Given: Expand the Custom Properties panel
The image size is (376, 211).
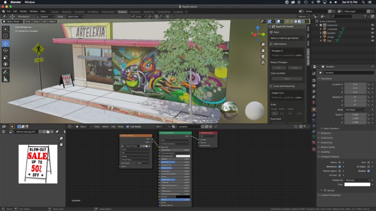Looking at the screenshot, I should click(x=330, y=195).
